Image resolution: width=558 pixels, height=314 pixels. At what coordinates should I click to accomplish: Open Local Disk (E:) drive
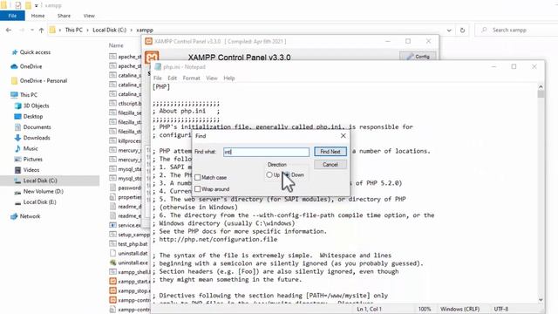39,201
